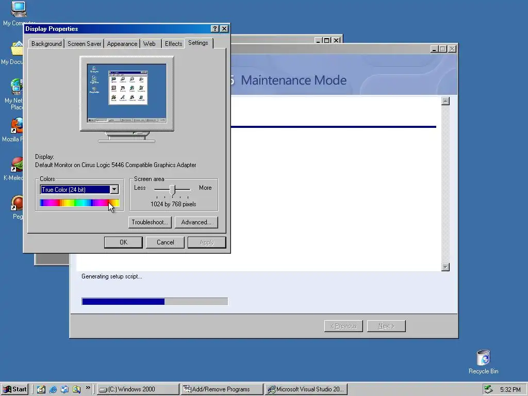Switch to (C:) Windows 2000 taskbar window
The height and width of the screenshot is (396, 528).
tap(138, 389)
